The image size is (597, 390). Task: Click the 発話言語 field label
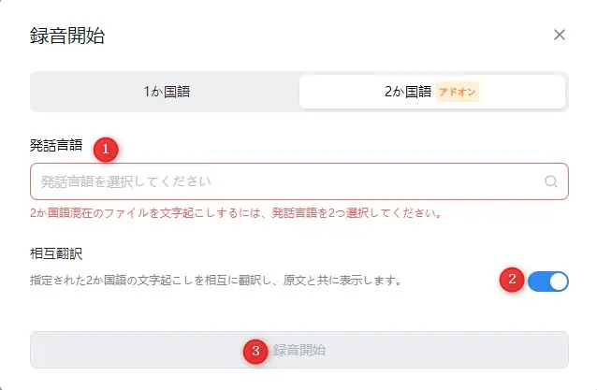point(56,146)
